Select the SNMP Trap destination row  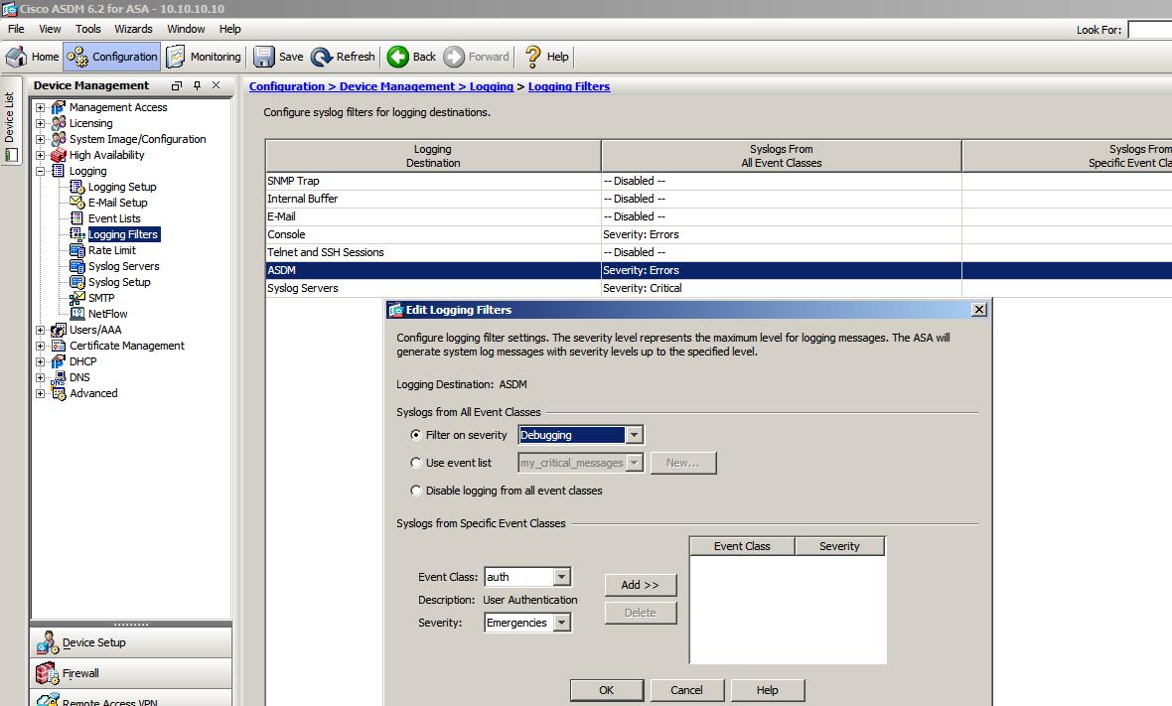pyautogui.click(x=718, y=181)
